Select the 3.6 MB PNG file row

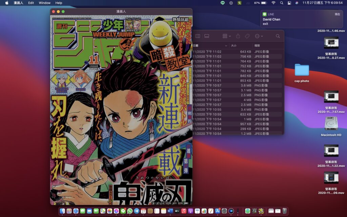238,85
